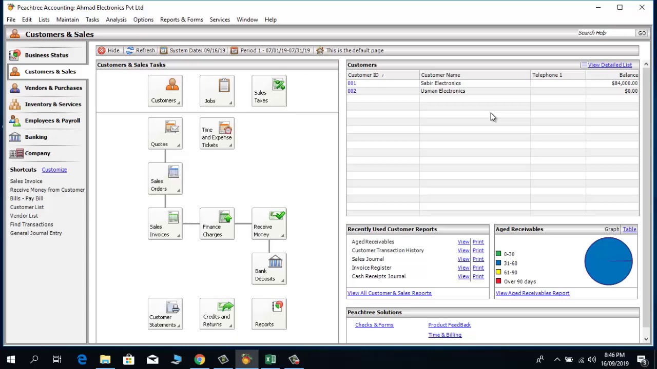The width and height of the screenshot is (657, 369).
Task: Click the GO search button
Action: coord(642,33)
